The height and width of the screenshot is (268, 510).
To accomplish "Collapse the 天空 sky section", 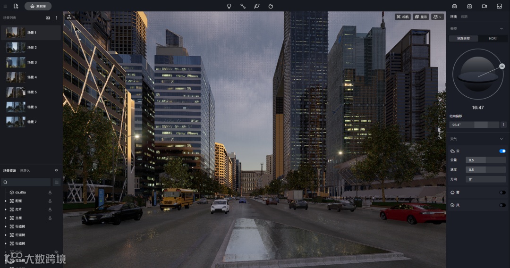I will 501,29.
